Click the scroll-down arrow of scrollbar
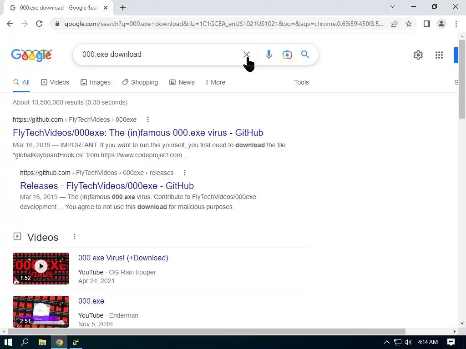Viewport: 466px width, 349px height. point(462,324)
